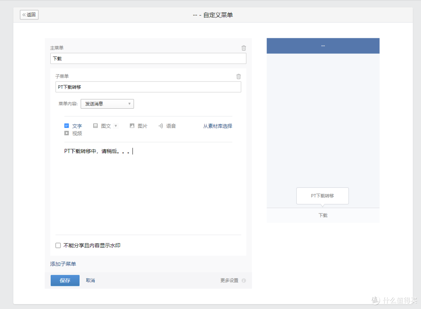Click the 主菜单 name field containing 下载
This screenshot has width=421, height=309.
coord(148,58)
